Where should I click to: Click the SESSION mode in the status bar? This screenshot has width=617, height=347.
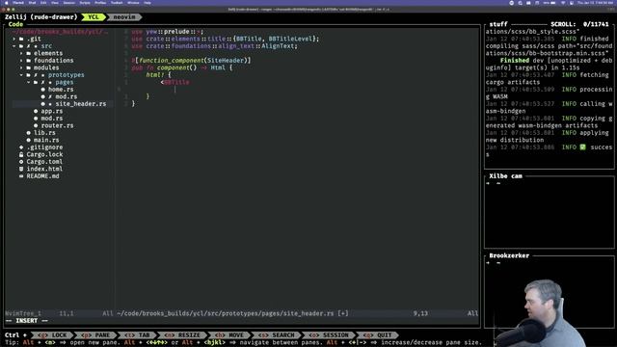coord(330,335)
